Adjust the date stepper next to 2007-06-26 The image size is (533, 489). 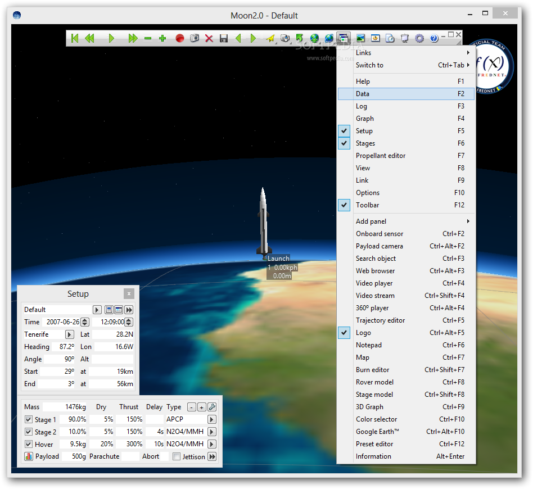coord(85,322)
